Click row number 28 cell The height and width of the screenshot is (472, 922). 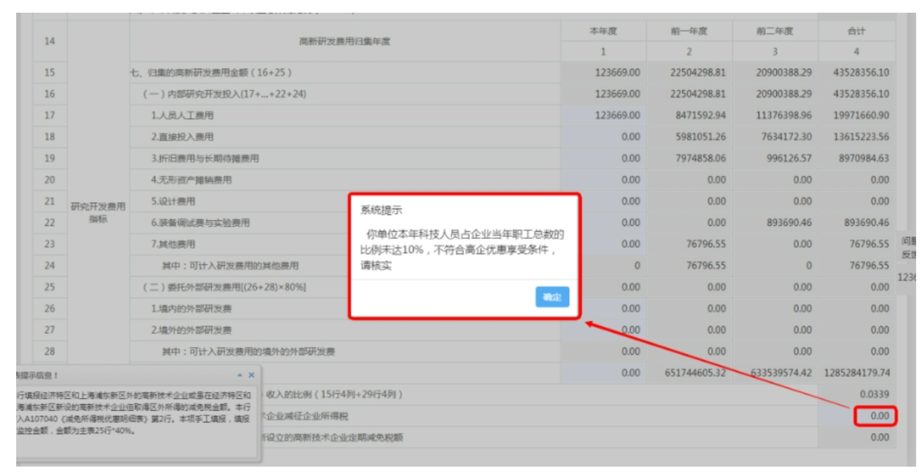(49, 351)
